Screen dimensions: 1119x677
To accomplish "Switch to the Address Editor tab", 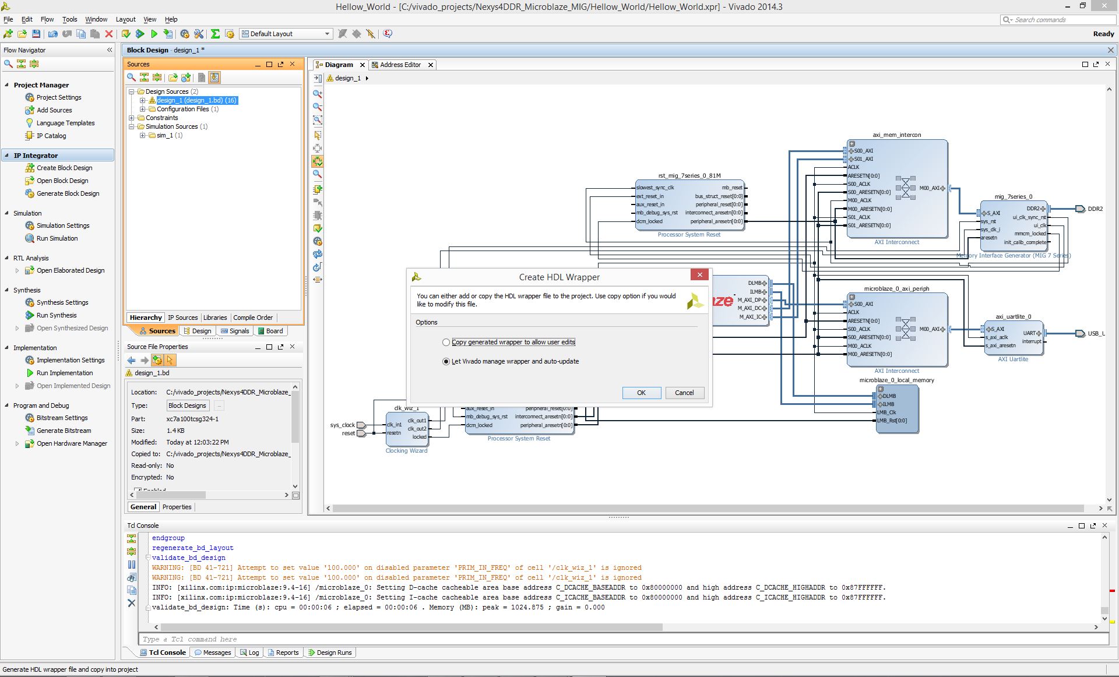I will pos(400,65).
